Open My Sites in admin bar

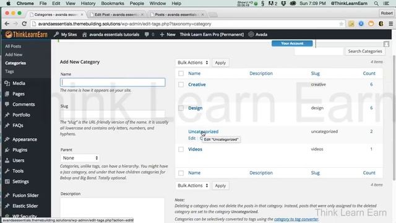[x=66, y=35]
